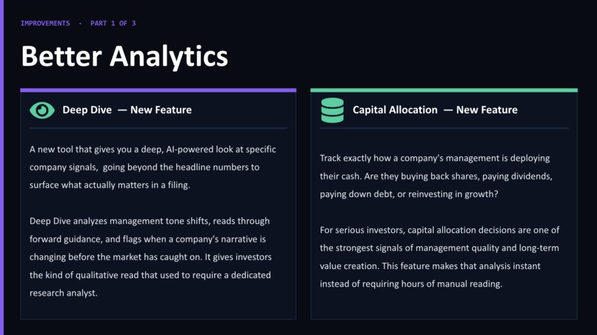Select the Deep Dive — New Feature heading
The width and height of the screenshot is (597, 335).
point(127,110)
